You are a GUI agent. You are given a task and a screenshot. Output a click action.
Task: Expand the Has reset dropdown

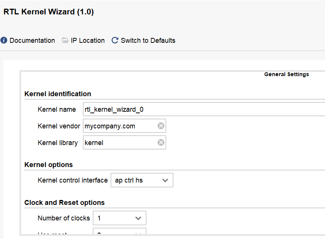coord(120,234)
